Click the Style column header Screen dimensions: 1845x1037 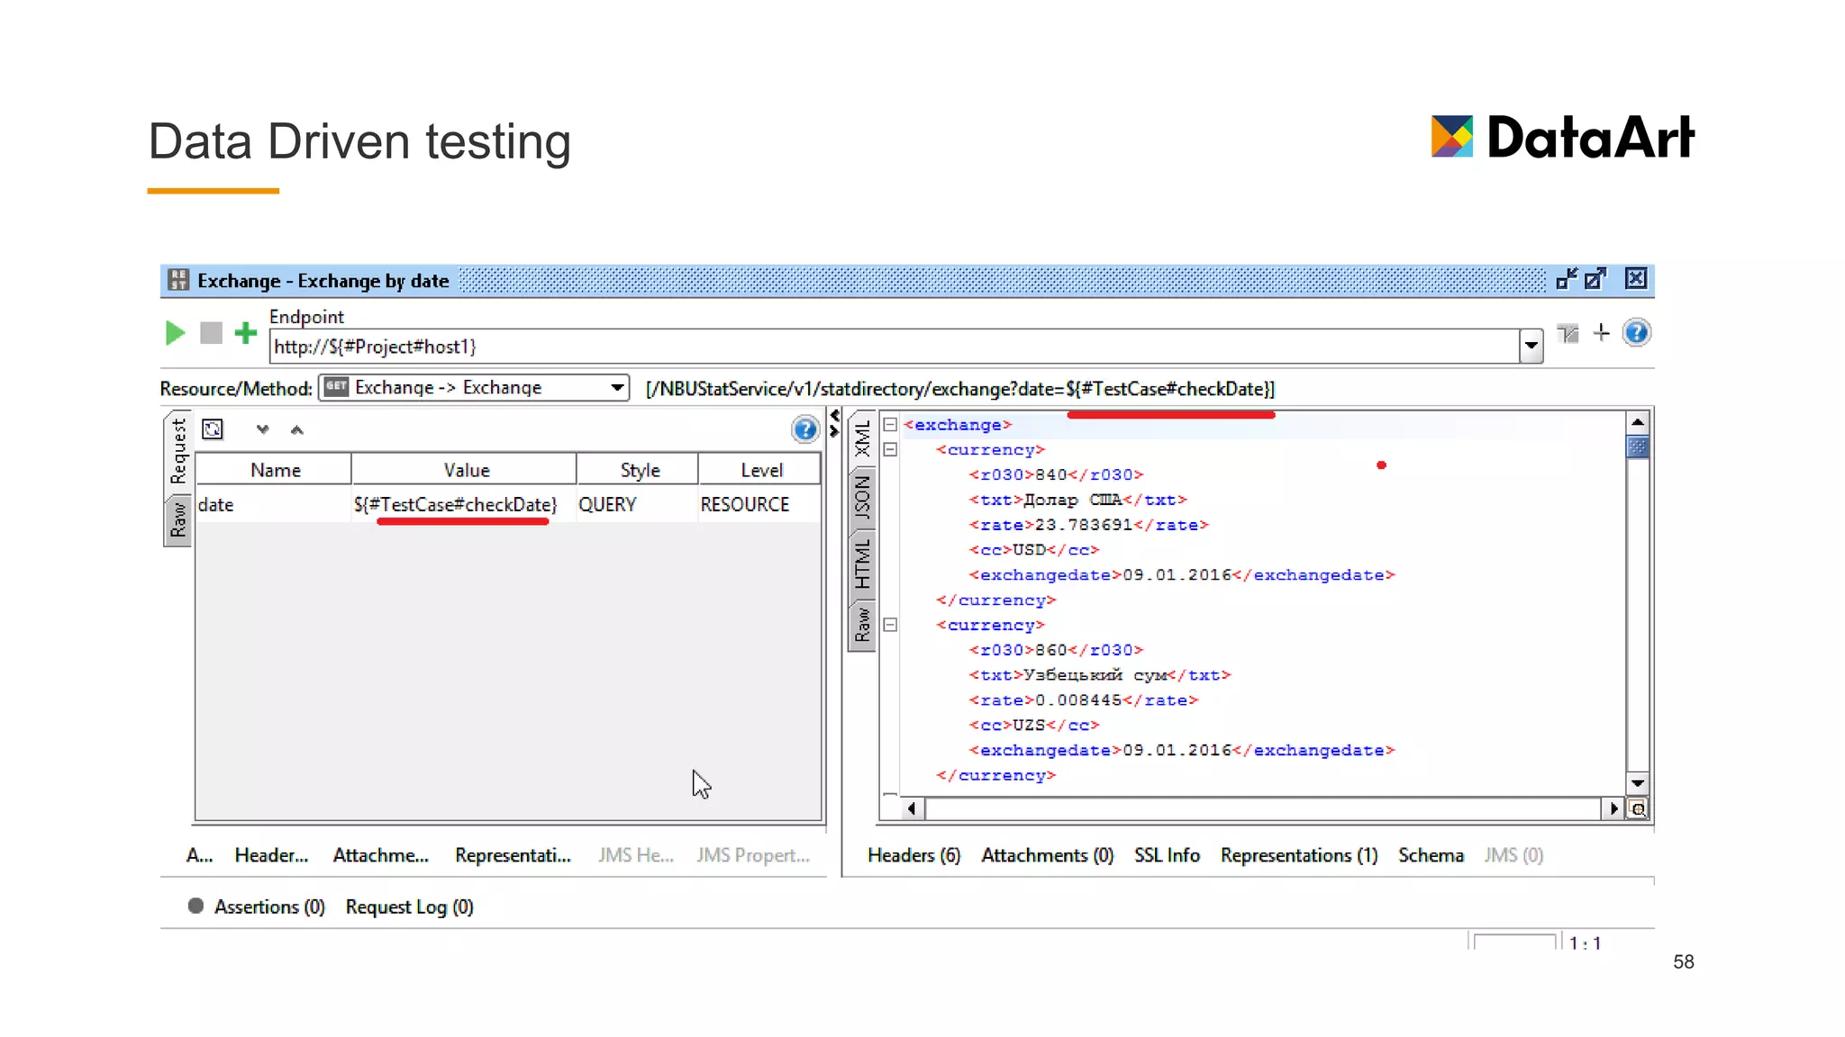(x=639, y=470)
